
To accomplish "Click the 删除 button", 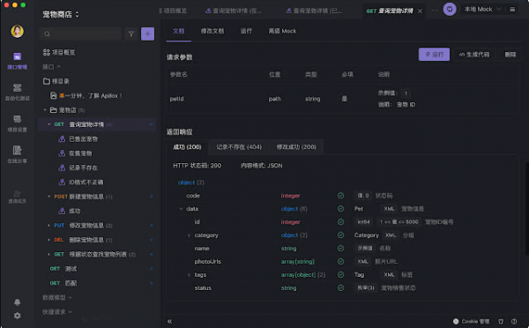I will [x=510, y=55].
